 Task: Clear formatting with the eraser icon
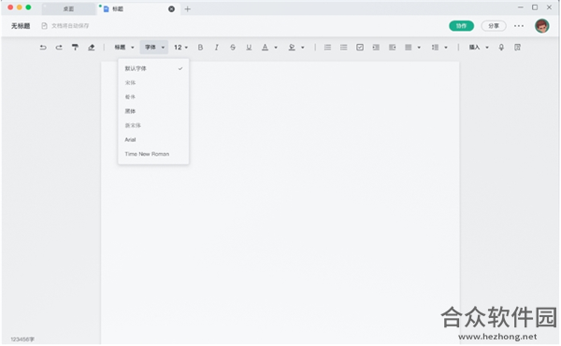(x=92, y=47)
